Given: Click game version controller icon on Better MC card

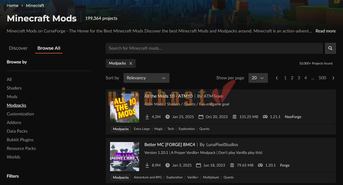Looking at the screenshot, I should [260, 165].
